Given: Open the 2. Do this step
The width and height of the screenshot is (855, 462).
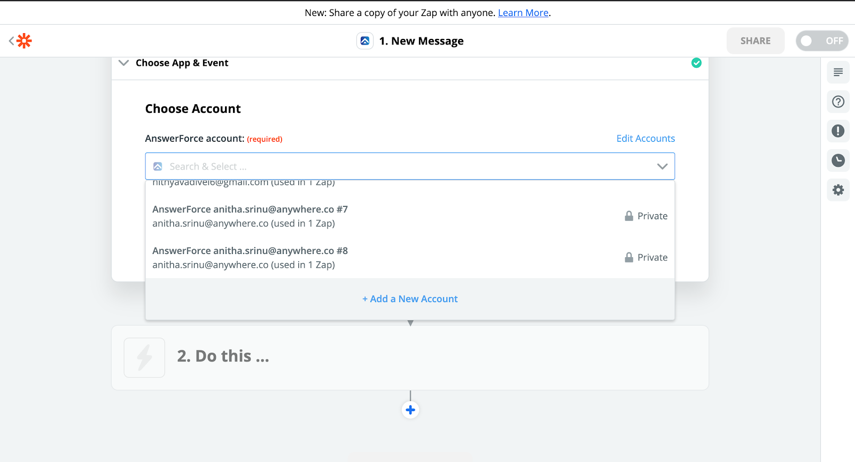Looking at the screenshot, I should tap(410, 358).
